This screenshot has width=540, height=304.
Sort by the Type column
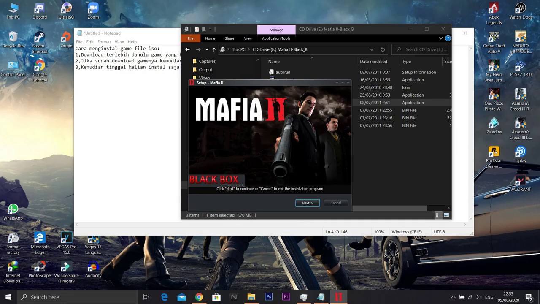406,62
